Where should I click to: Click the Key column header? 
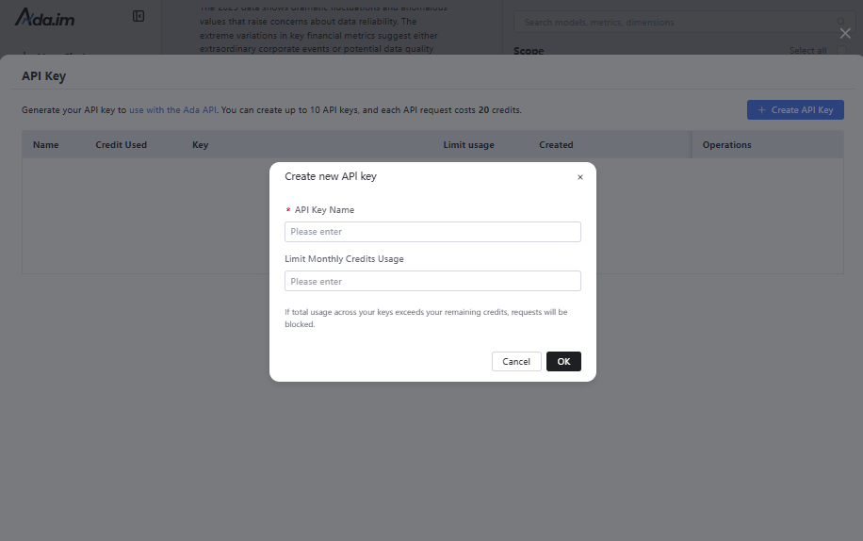[x=200, y=145]
